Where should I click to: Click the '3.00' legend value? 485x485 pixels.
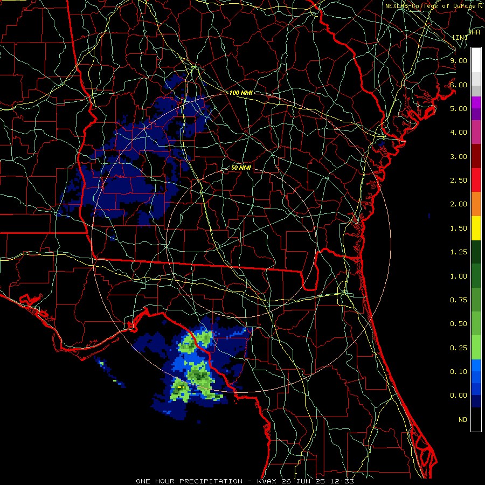click(x=459, y=156)
